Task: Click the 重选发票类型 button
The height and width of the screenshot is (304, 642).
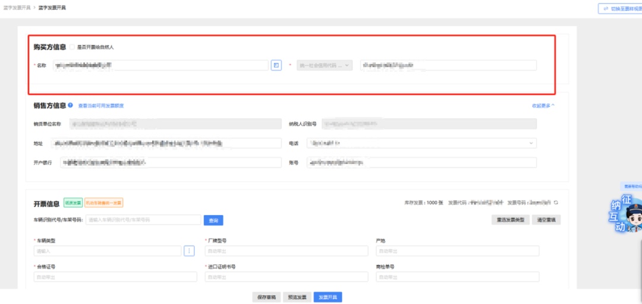Action: click(x=510, y=220)
